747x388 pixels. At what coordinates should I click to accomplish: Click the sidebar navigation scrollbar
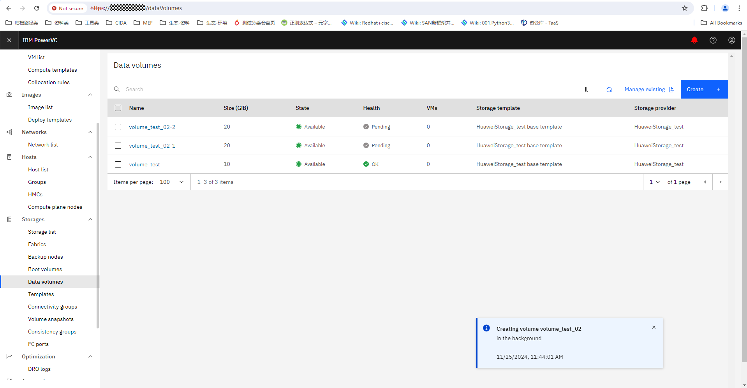(x=98, y=226)
